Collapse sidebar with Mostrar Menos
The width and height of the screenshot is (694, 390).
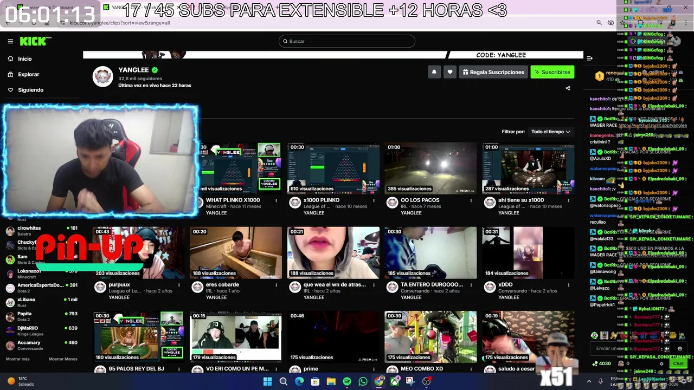coord(63,359)
